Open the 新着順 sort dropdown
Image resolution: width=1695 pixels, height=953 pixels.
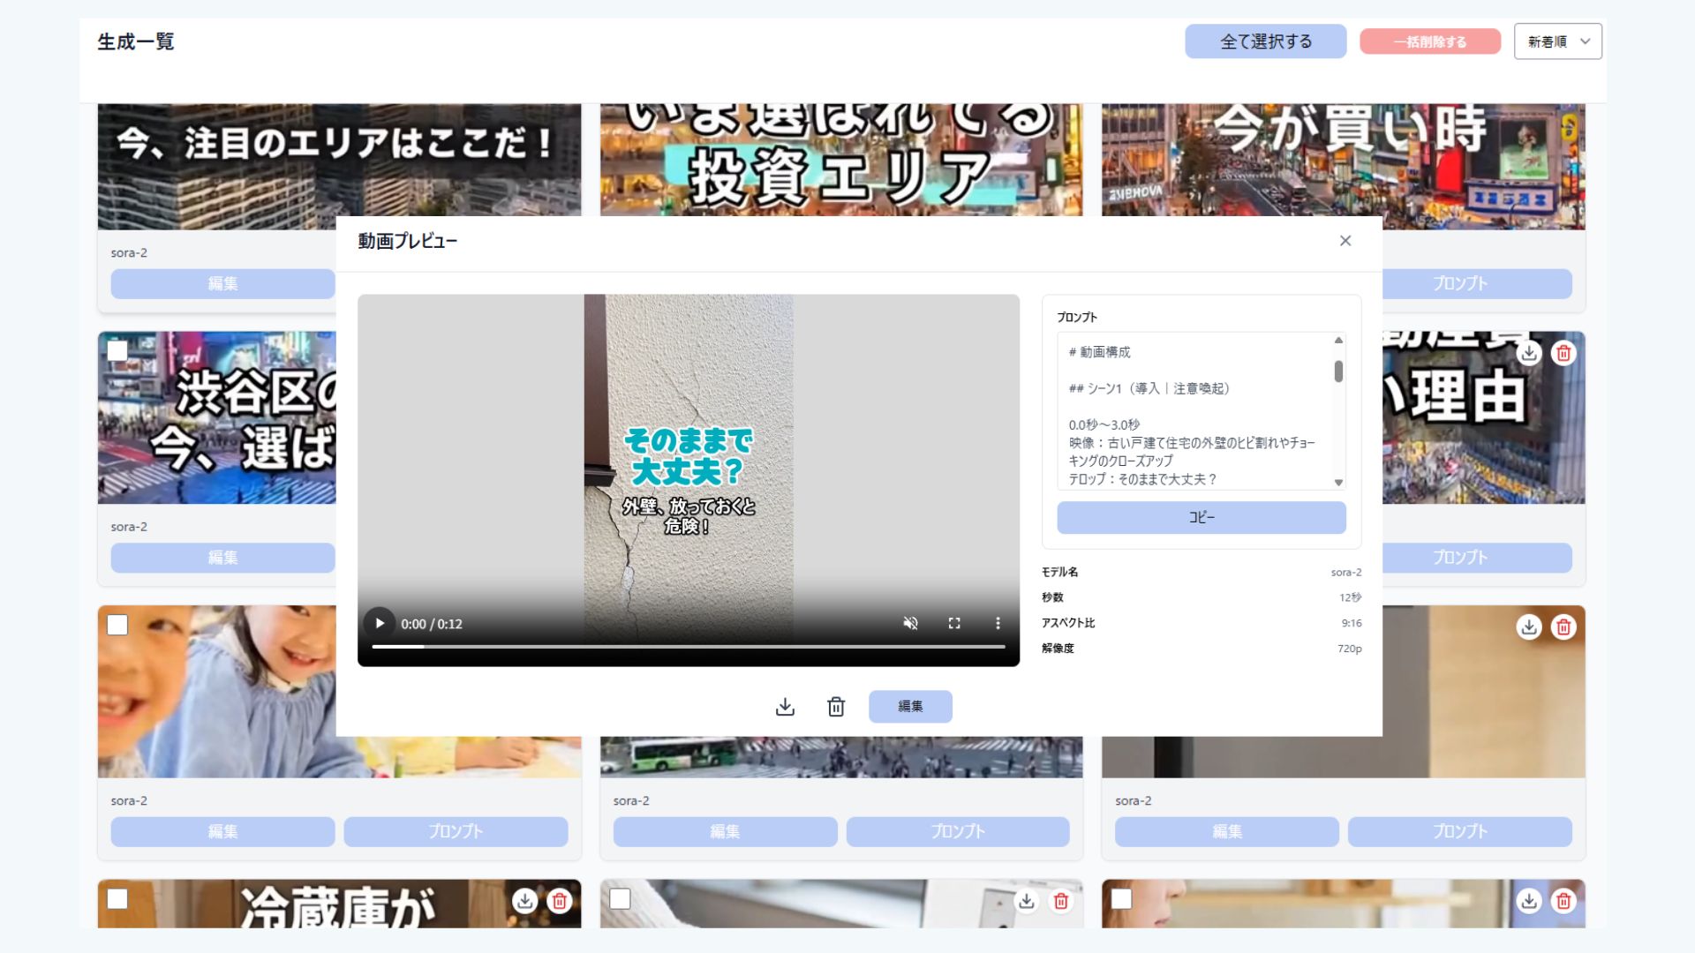pos(1557,41)
